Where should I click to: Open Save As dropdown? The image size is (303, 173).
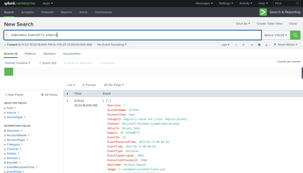(243, 24)
